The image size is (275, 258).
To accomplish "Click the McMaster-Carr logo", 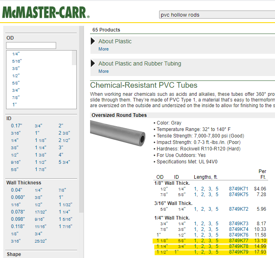I will (46, 13).
